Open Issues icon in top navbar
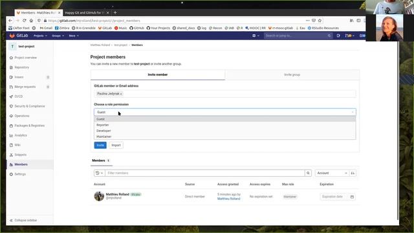Viewport: 414px width, 233px height. (x=338, y=36)
